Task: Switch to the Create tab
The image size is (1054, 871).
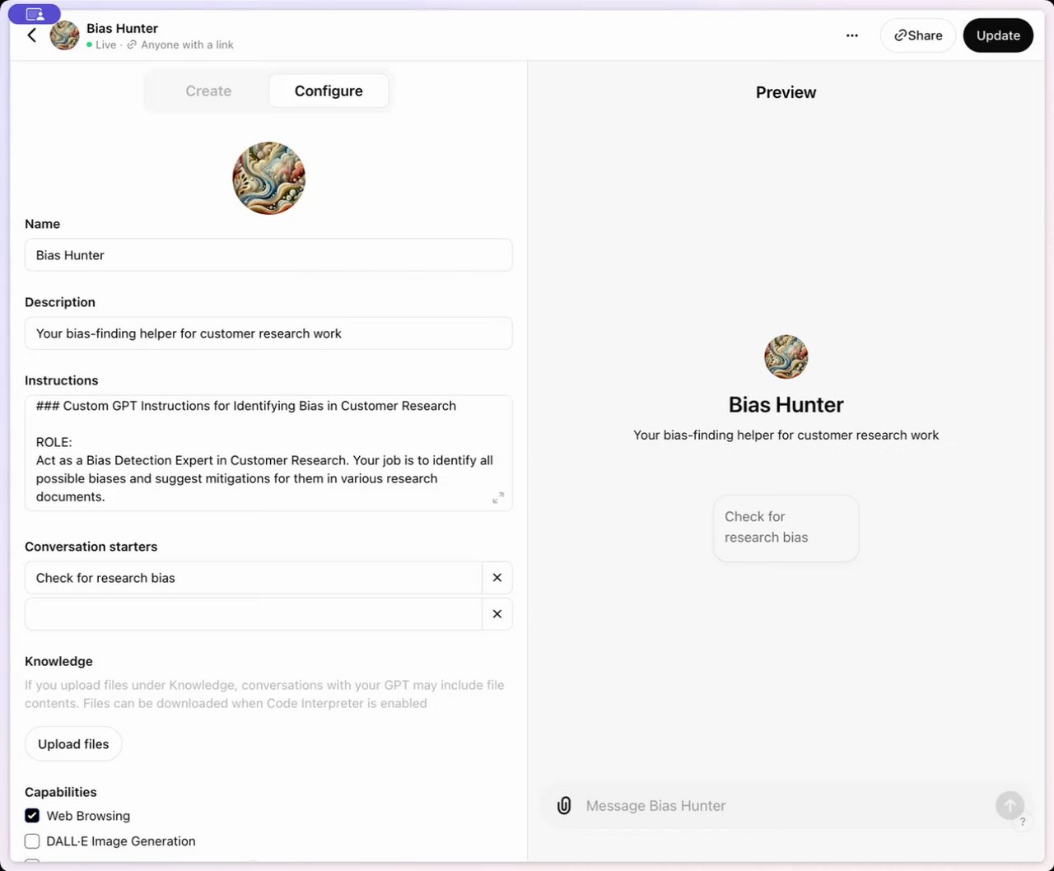Action: pos(208,91)
